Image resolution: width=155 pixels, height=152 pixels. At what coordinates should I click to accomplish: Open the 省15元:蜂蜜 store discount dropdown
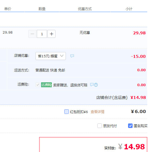[51, 56]
